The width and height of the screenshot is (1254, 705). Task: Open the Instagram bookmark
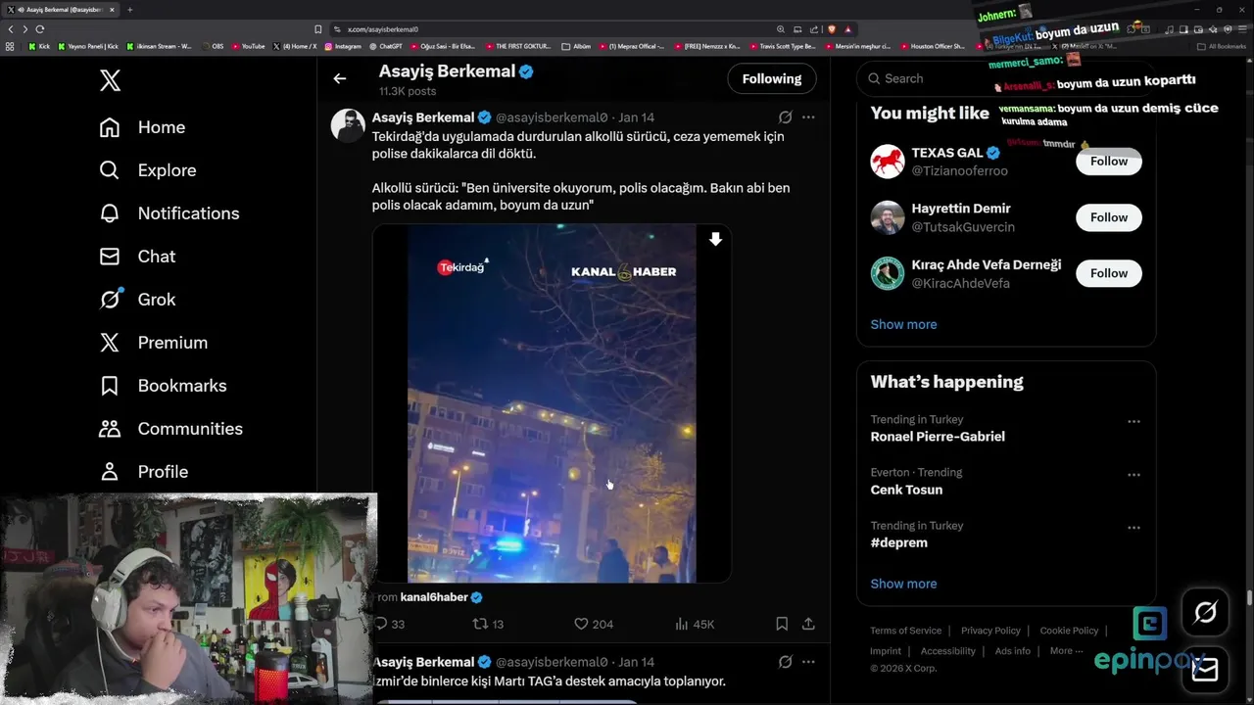[343, 46]
